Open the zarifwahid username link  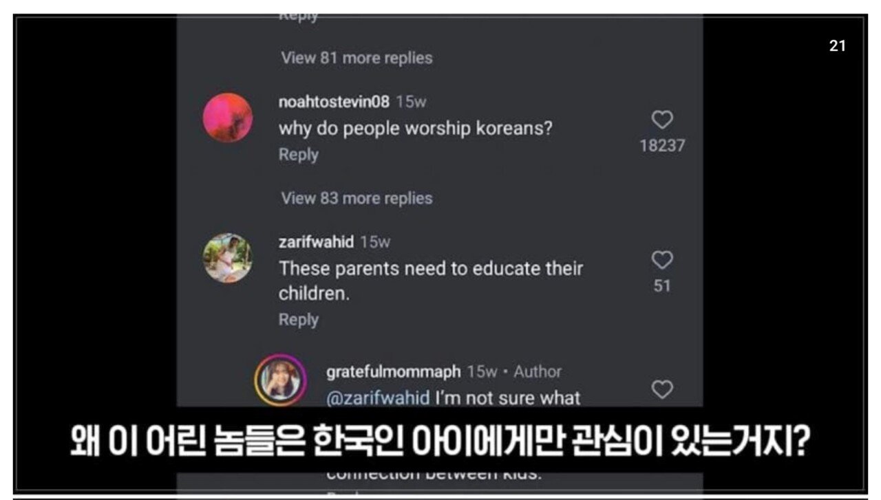tap(316, 242)
